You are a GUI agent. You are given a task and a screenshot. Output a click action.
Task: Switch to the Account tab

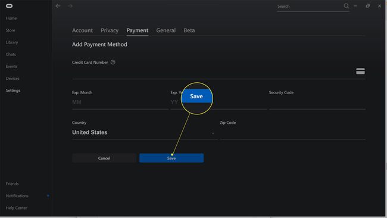point(82,30)
